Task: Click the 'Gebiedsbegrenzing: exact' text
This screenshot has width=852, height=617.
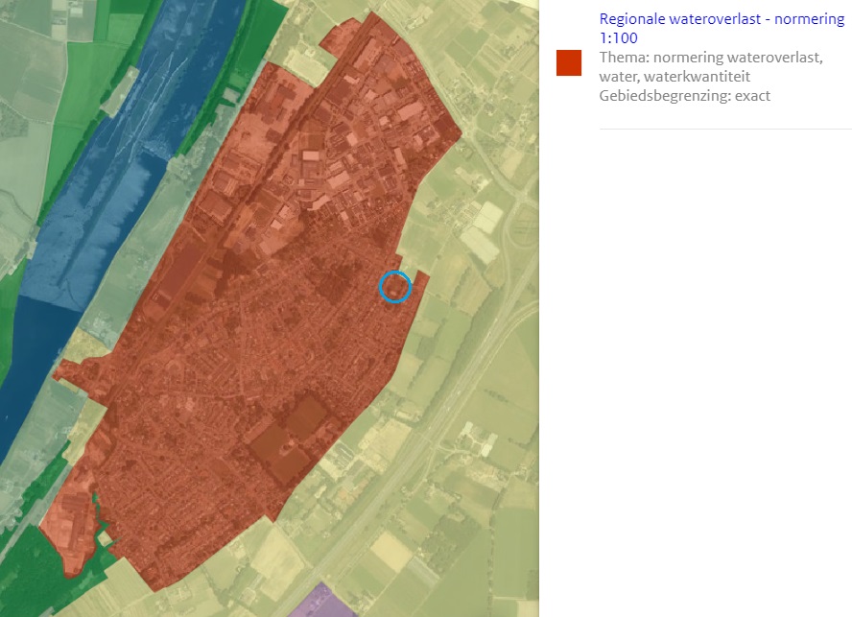Action: coord(685,96)
